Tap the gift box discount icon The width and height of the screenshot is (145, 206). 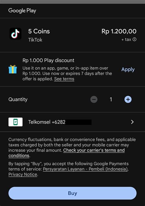tap(13, 69)
